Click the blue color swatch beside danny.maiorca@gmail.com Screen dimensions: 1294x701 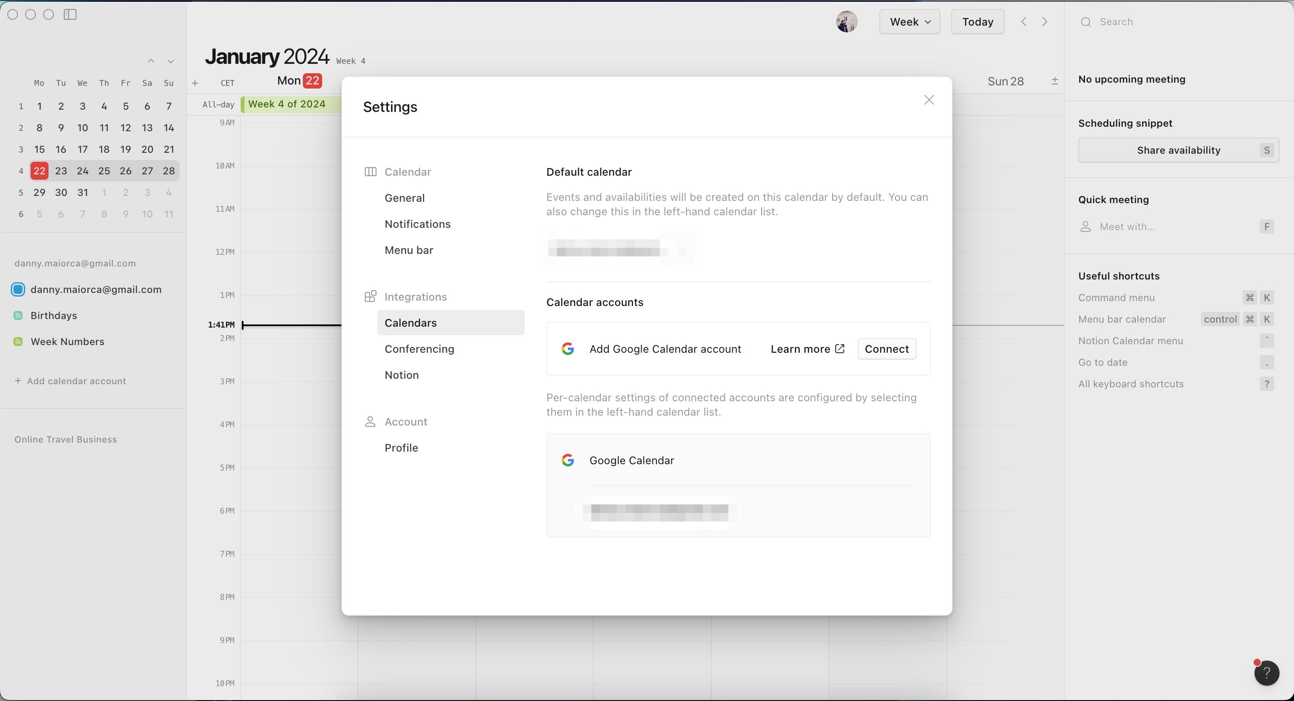[18, 289]
